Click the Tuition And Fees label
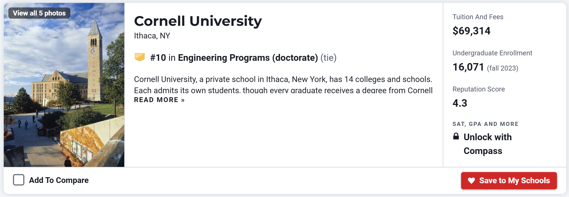The width and height of the screenshot is (569, 197). (x=478, y=17)
